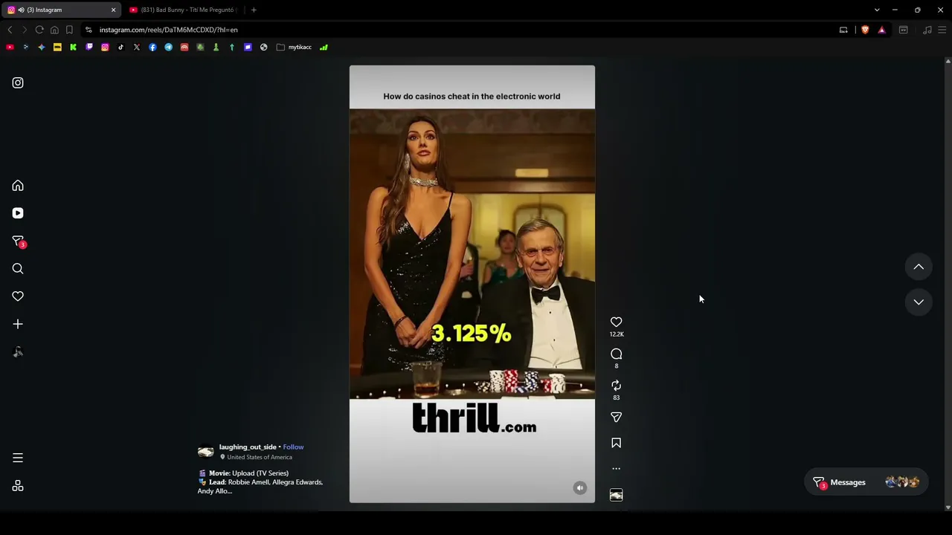Expand the truncated reel caption
Image resolution: width=952 pixels, height=535 pixels.
(x=260, y=482)
